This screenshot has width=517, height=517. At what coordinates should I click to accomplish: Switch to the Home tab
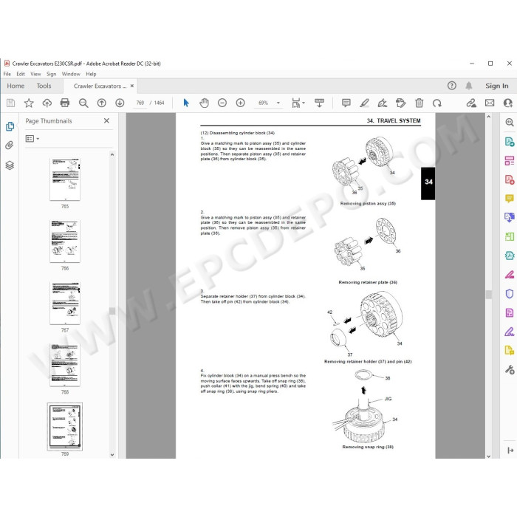16,86
